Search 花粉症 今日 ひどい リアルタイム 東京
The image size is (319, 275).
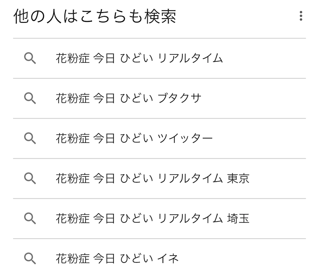tap(152, 178)
